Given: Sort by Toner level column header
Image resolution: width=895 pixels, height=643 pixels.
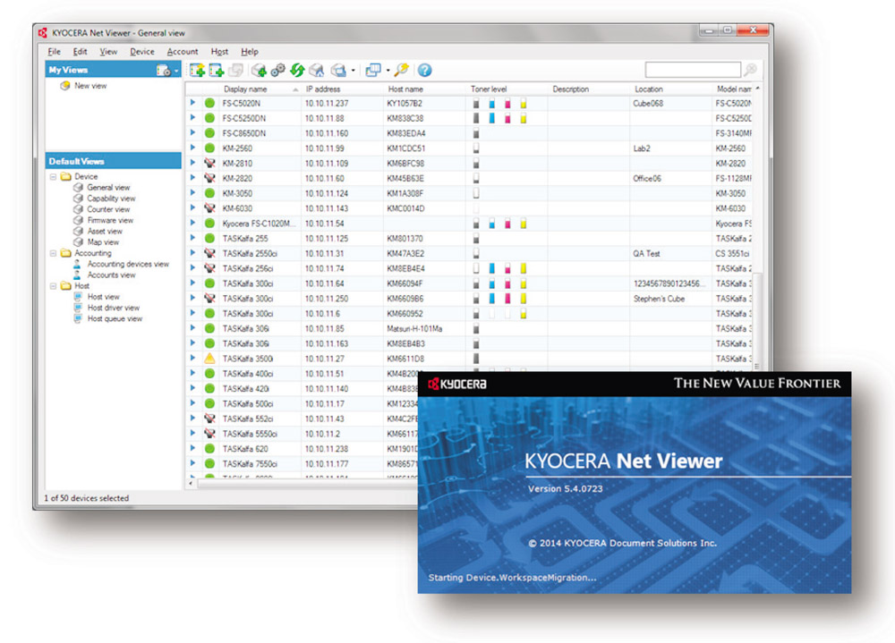Looking at the screenshot, I should coord(489,89).
